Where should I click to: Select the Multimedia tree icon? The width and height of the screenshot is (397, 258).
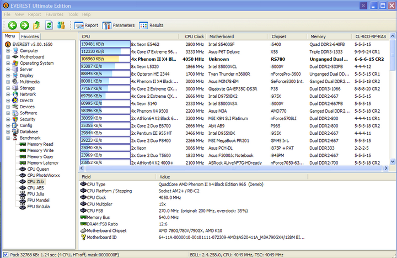[15, 82]
